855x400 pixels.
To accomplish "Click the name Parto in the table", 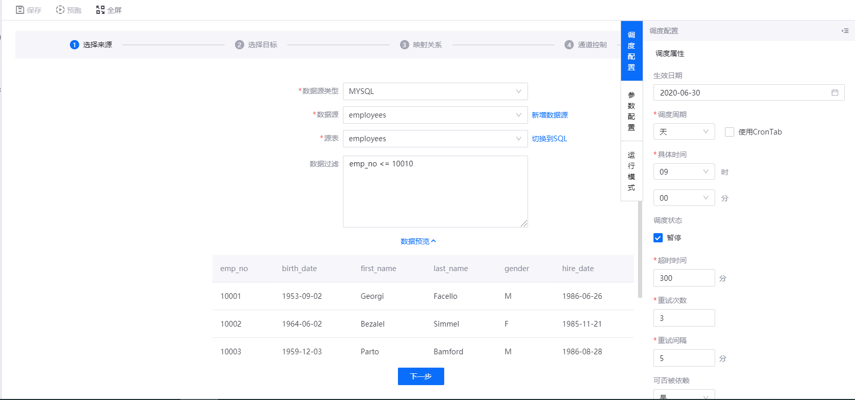I will point(370,352).
